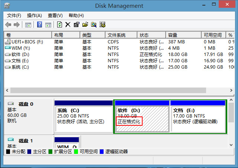238x168 pixels.
Task: Click the Open folder toolbar icon
Action: coord(85,24)
